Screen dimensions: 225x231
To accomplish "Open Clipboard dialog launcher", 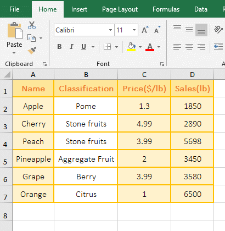I will [44, 64].
